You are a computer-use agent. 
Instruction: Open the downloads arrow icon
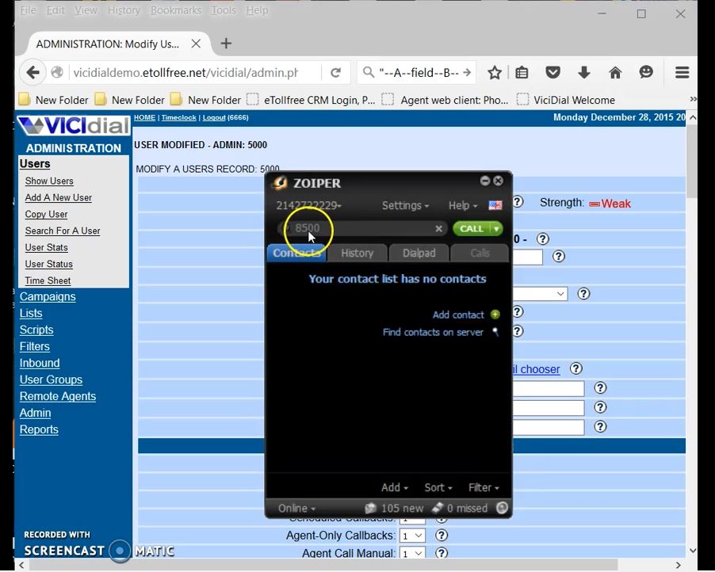[x=583, y=72]
